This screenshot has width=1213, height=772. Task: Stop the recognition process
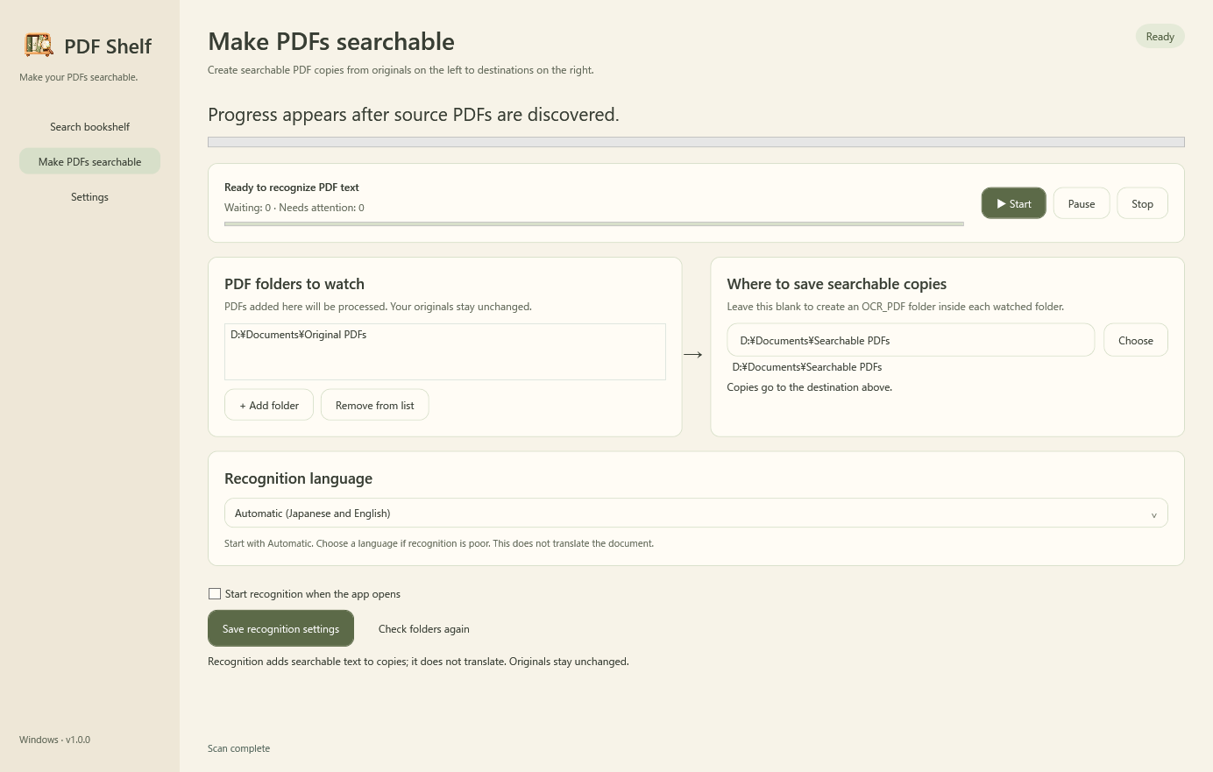click(1142, 203)
